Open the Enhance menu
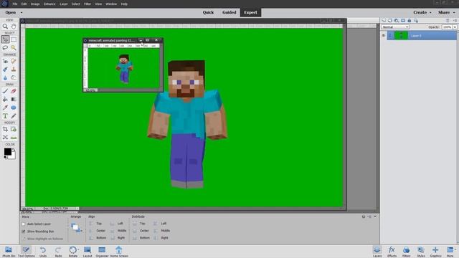The width and height of the screenshot is (459, 258). tap(49, 4)
